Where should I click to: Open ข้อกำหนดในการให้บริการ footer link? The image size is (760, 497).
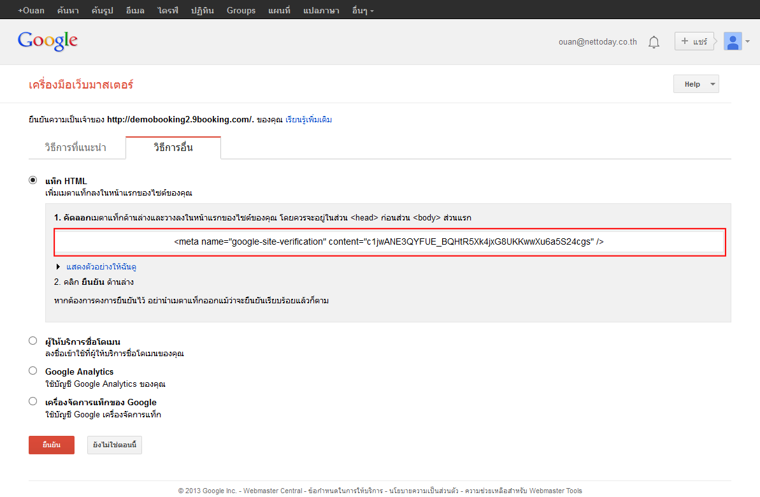coord(345,491)
